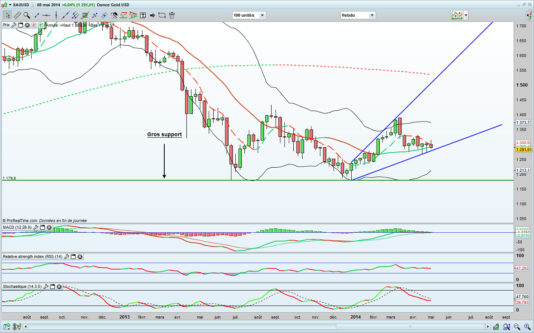This screenshot has width=534, height=333.
Task: Select the arrow cursor tool
Action: pos(7,15)
